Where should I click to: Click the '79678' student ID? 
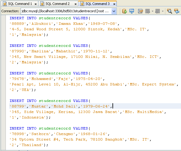point(18,79)
